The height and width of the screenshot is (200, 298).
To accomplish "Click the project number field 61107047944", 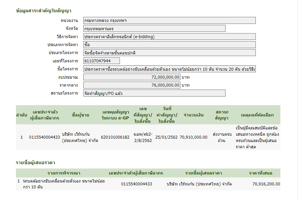I will click(101, 61).
